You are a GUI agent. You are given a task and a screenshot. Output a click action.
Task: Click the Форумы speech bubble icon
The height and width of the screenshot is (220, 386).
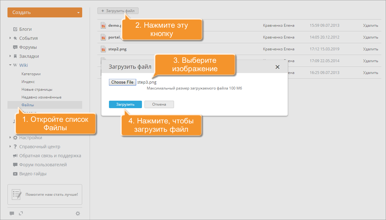pos(15,47)
